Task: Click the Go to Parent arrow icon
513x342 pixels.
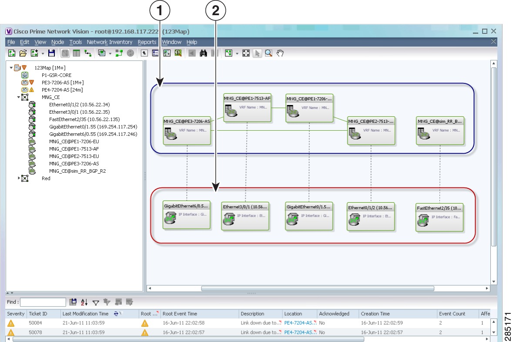Action: coord(144,53)
